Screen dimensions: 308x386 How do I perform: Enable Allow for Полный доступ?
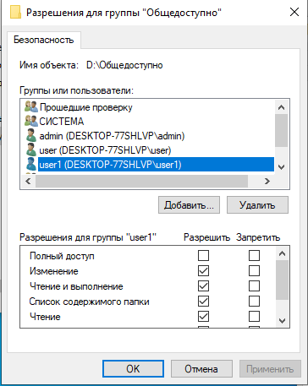pyautogui.click(x=203, y=256)
